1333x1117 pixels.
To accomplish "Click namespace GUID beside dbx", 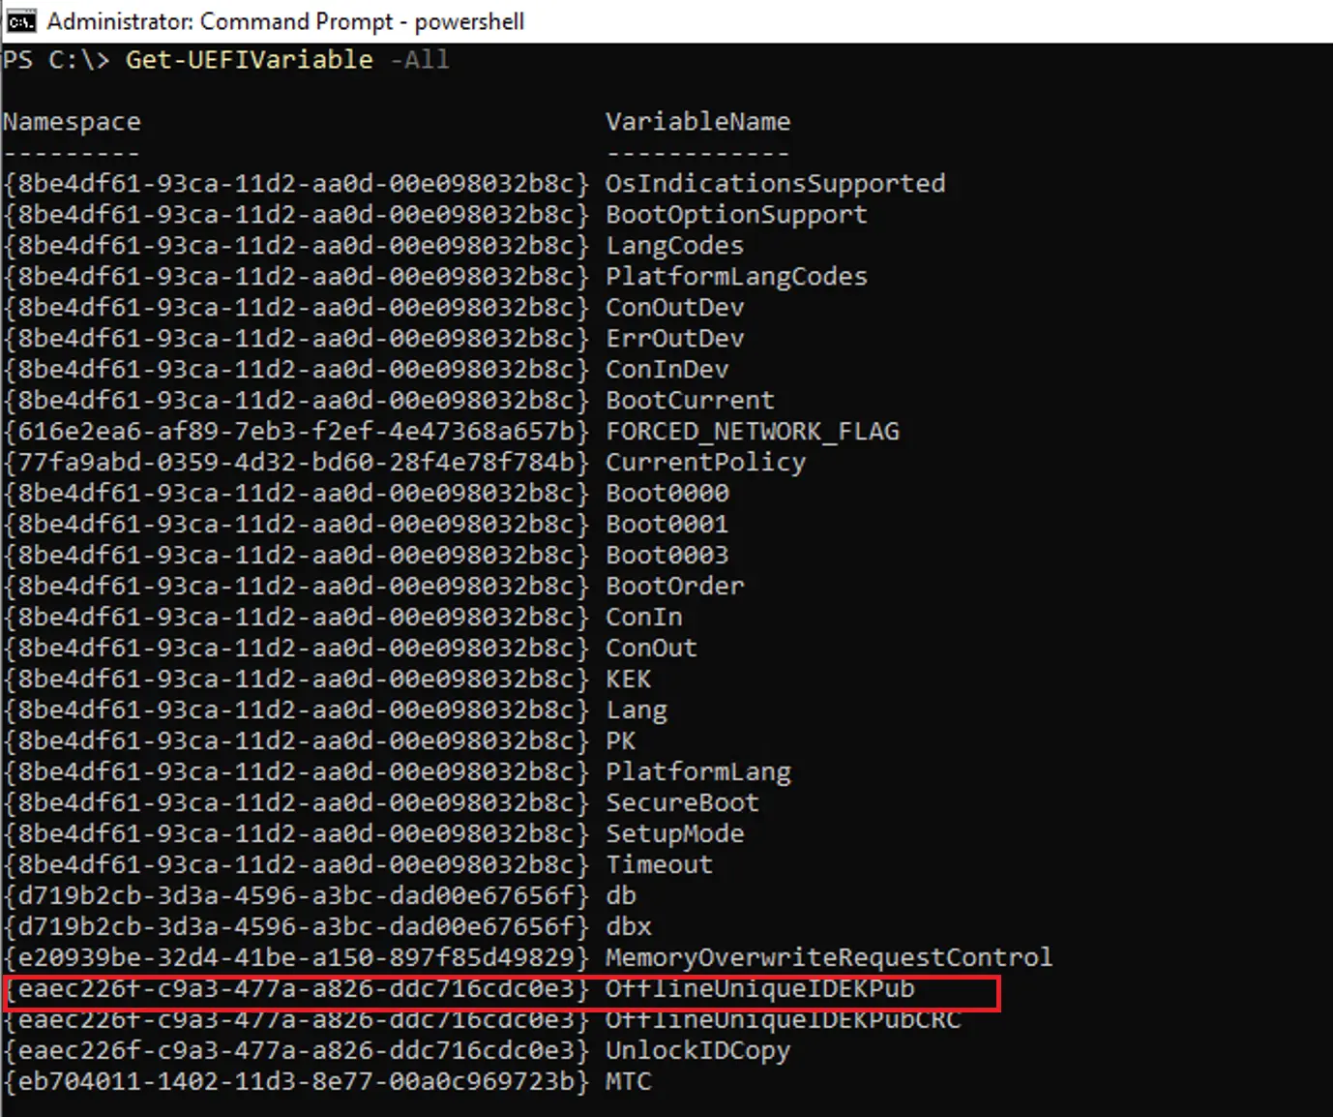I will [x=296, y=927].
